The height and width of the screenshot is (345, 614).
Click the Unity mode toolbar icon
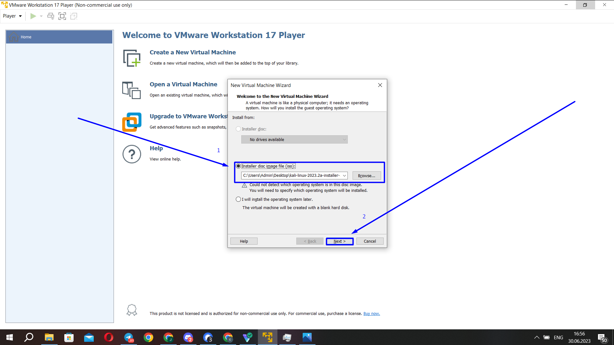(74, 16)
